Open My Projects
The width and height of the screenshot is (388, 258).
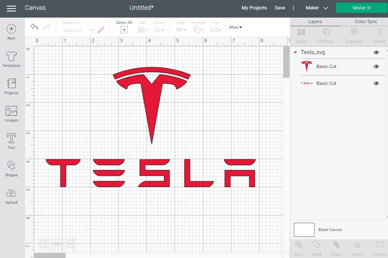(254, 8)
